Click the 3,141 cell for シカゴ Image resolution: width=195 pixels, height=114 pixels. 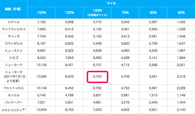(x=153, y=58)
